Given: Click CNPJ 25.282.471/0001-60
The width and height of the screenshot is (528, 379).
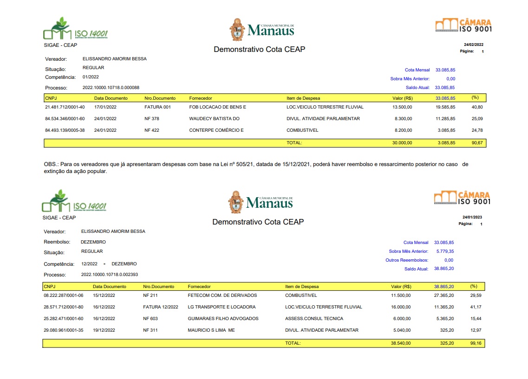Looking at the screenshot, I should 63,319.
